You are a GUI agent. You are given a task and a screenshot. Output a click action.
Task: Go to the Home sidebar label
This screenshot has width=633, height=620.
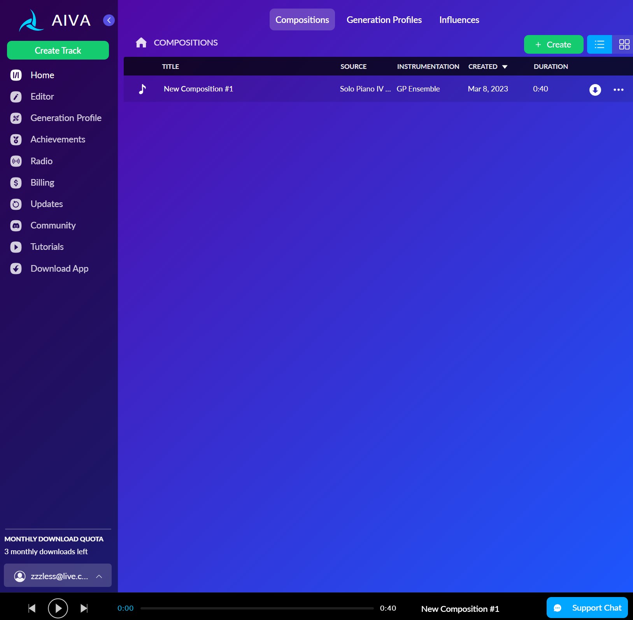pos(42,75)
